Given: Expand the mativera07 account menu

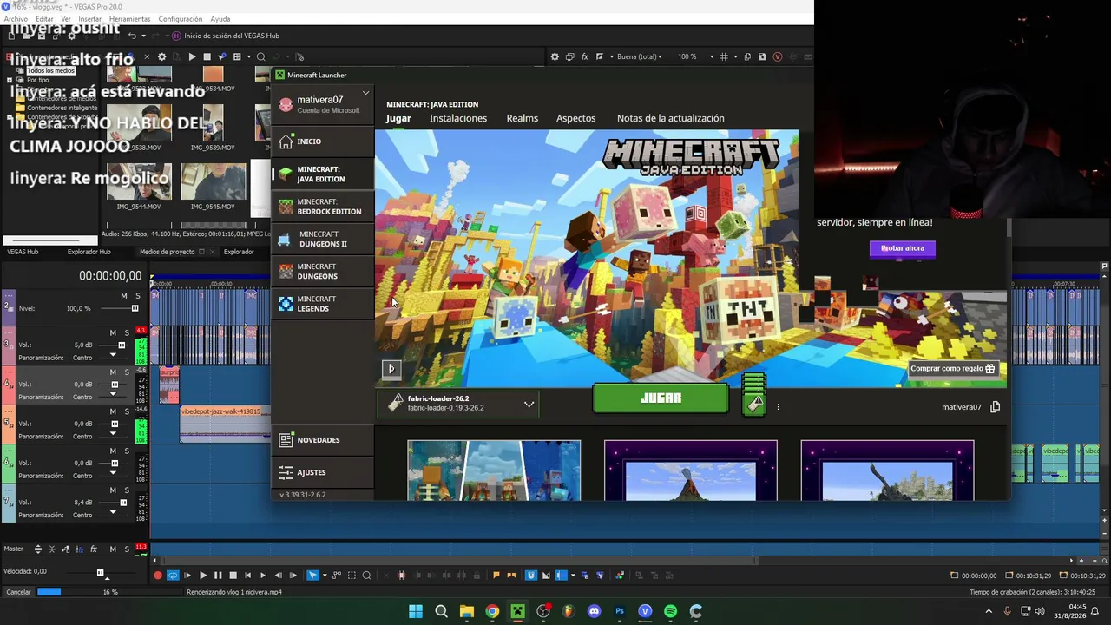Looking at the screenshot, I should pyautogui.click(x=366, y=93).
